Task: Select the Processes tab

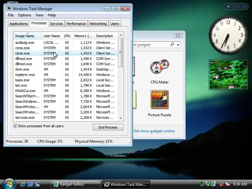Action: 39,23
